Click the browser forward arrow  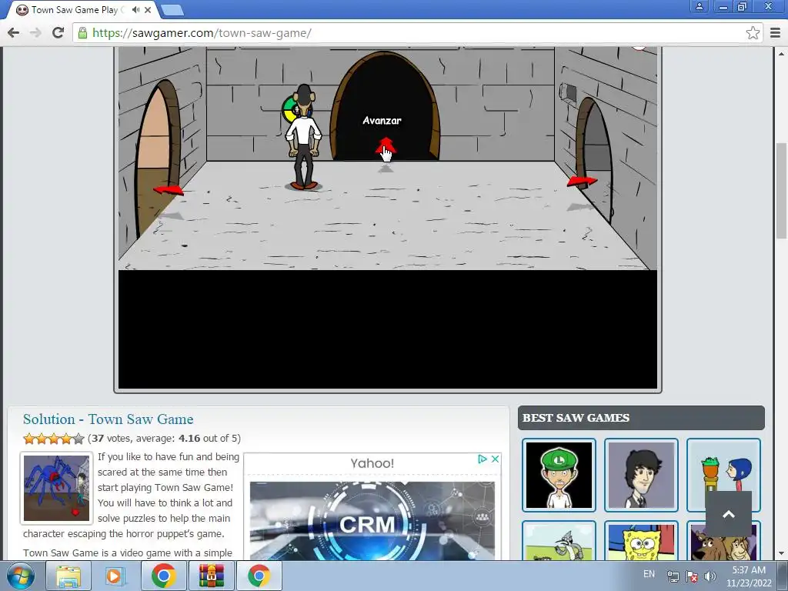35,32
